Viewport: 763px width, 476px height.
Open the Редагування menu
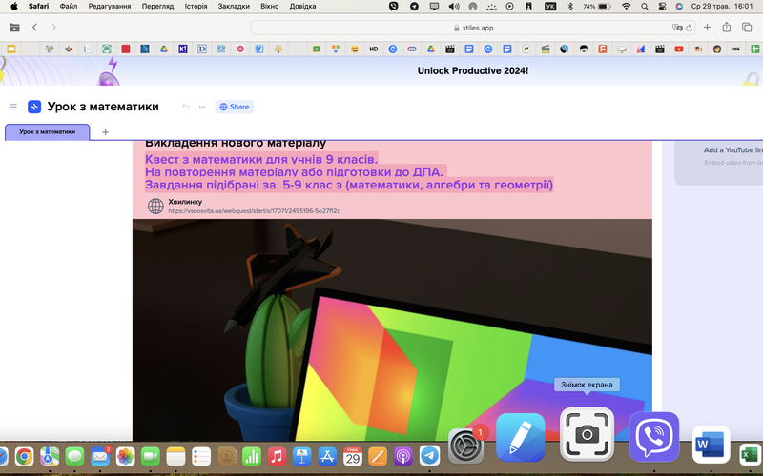tap(110, 7)
